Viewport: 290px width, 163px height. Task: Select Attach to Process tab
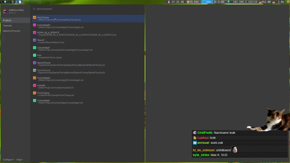pos(15,31)
